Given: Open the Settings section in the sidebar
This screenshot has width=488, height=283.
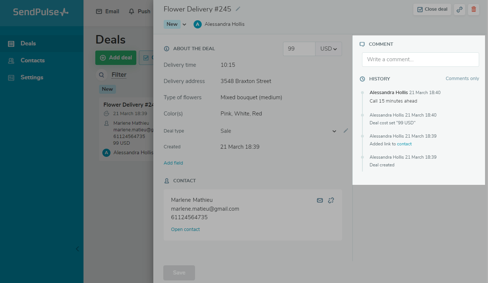Looking at the screenshot, I should click(31, 77).
